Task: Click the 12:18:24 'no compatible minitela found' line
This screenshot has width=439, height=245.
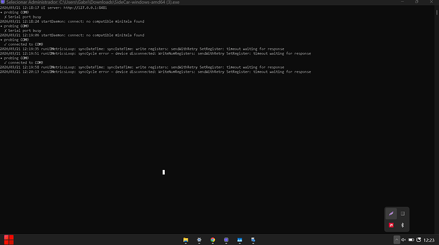Action: click(73, 21)
